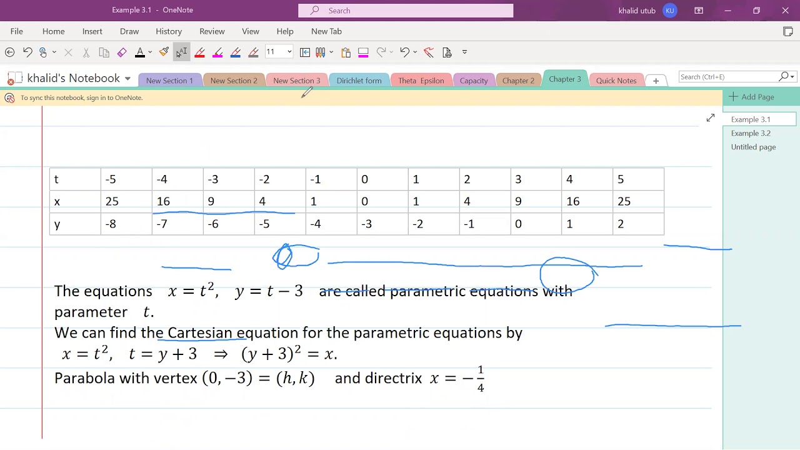800x450 pixels.
Task: Switch to New Section 3 tab
Action: (297, 81)
